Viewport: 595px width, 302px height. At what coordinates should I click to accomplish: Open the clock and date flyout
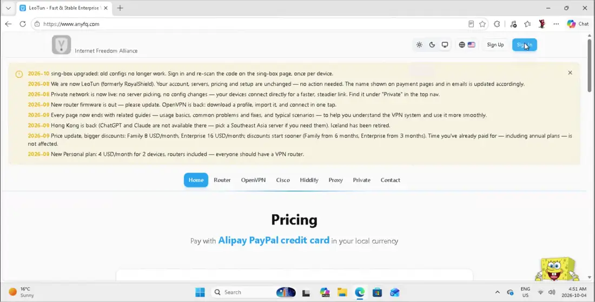point(574,292)
